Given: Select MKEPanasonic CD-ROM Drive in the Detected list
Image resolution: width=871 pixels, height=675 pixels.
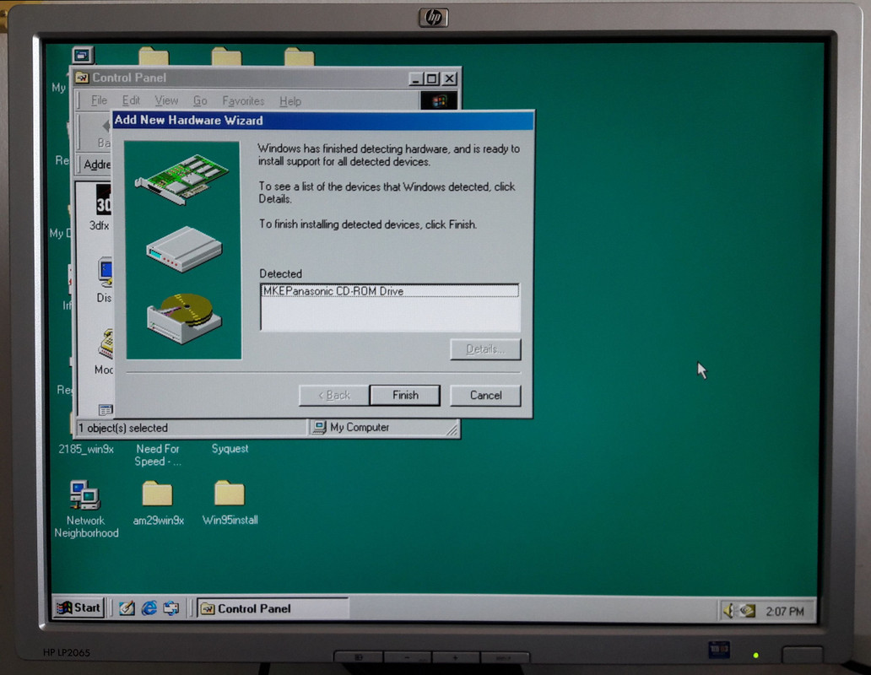Looking at the screenshot, I should (x=390, y=291).
